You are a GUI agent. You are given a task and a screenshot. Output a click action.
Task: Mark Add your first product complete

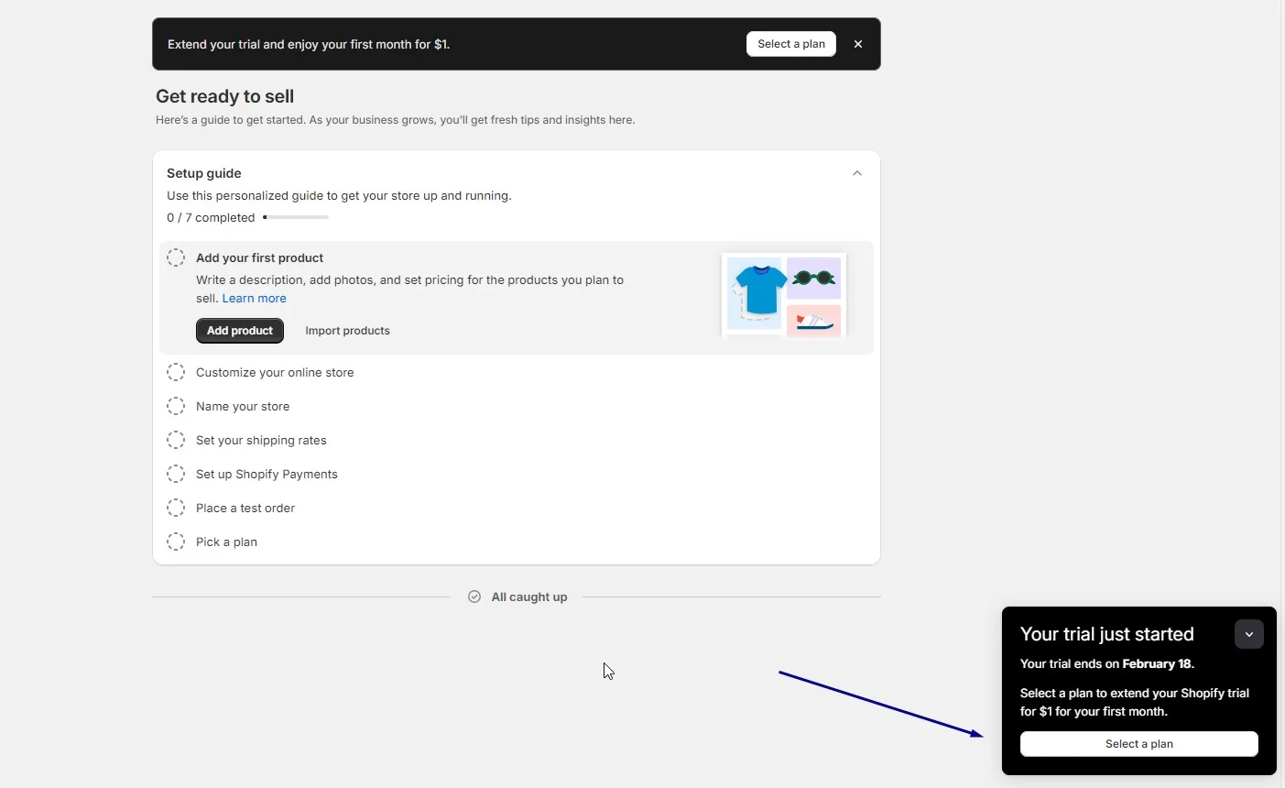click(176, 258)
